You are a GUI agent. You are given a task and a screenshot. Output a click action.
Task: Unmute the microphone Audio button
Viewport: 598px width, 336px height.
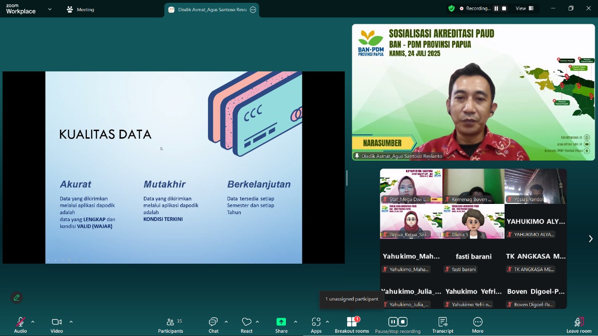[x=20, y=325]
